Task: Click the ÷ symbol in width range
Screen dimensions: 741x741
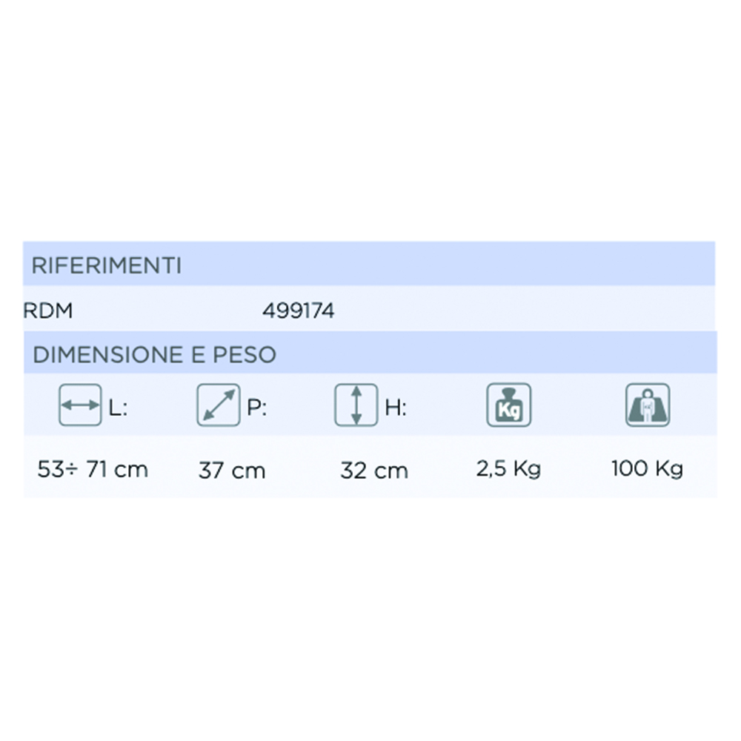Action: click(68, 470)
